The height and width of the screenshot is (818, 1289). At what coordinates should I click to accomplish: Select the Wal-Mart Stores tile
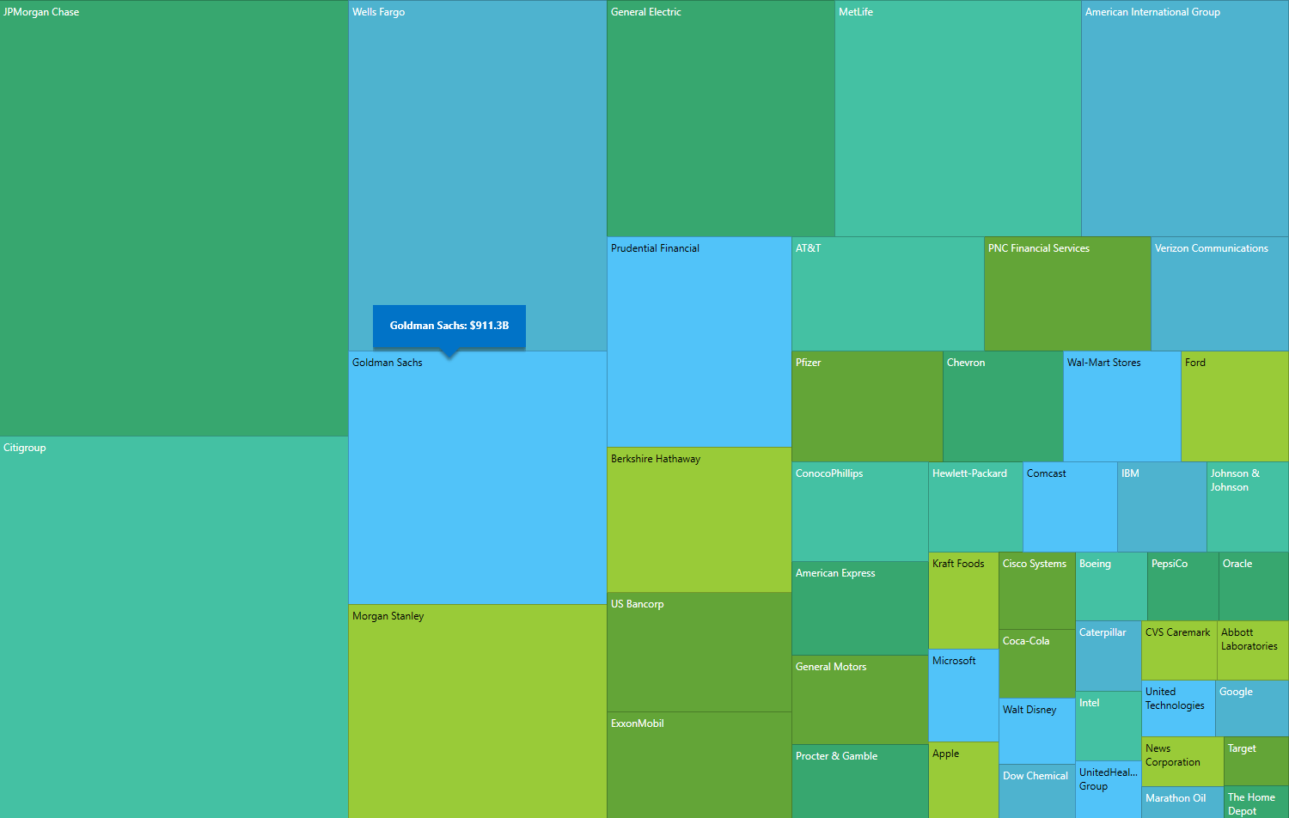(1122, 406)
